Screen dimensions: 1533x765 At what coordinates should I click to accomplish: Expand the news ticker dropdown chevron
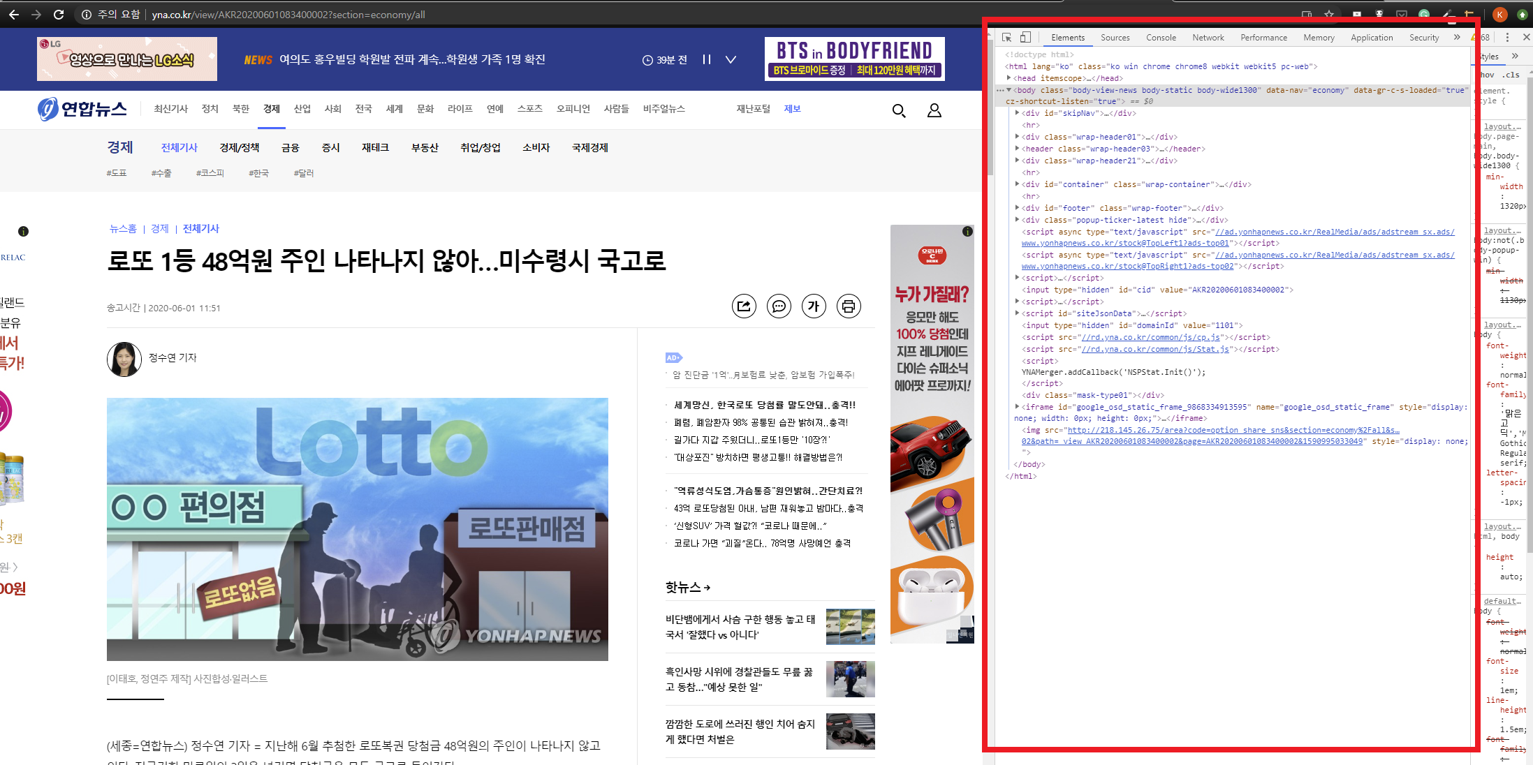pos(731,60)
